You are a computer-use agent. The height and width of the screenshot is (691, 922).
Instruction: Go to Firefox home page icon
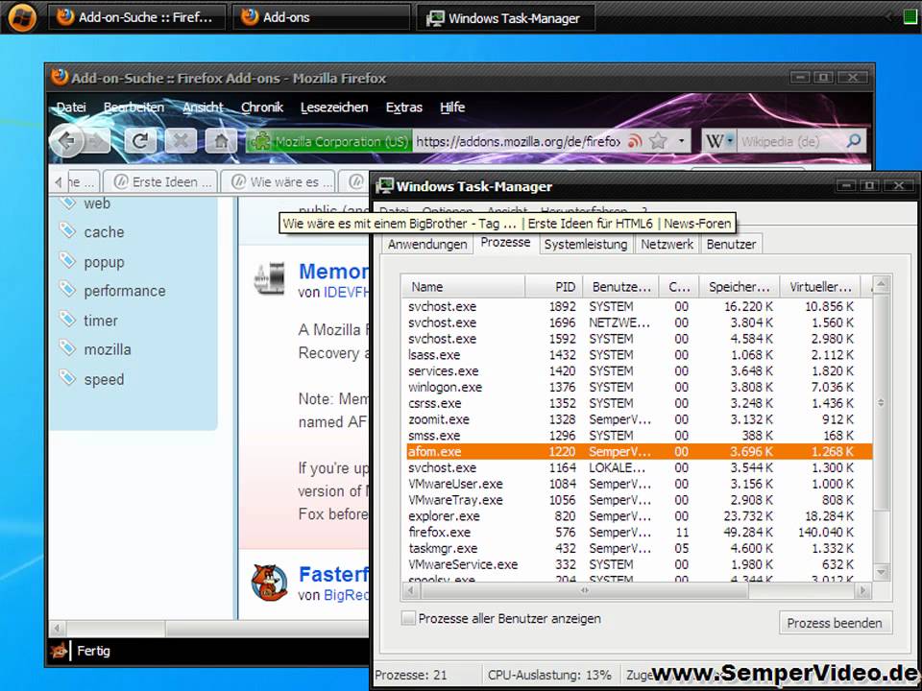(221, 141)
